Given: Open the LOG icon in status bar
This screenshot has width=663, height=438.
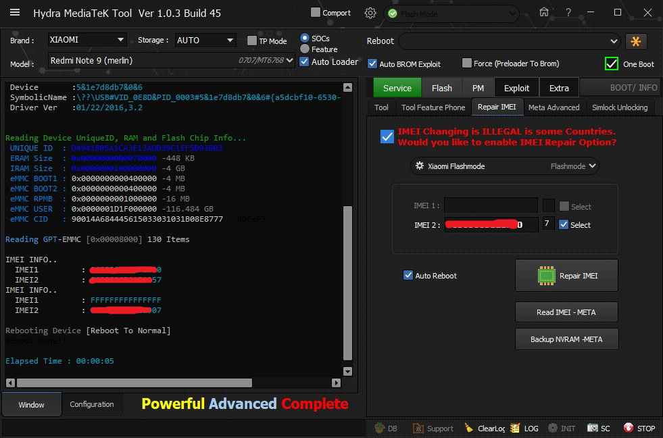Looking at the screenshot, I should point(516,428).
